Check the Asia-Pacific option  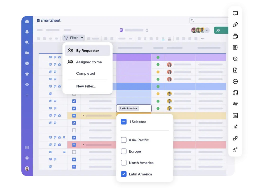tap(123, 140)
